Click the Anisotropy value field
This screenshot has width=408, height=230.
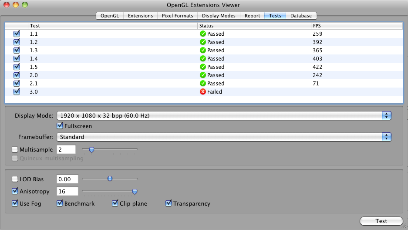[x=67, y=192]
